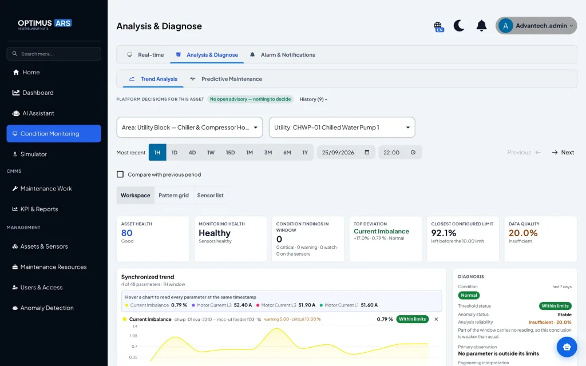The image size is (586, 366).
Task: Click the search magnifier icon
Action: coord(14,54)
